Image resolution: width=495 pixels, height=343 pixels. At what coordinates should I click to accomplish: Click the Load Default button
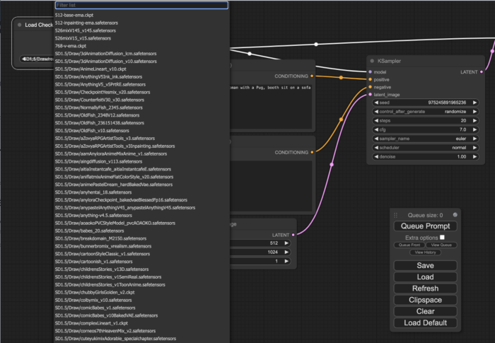click(x=425, y=323)
